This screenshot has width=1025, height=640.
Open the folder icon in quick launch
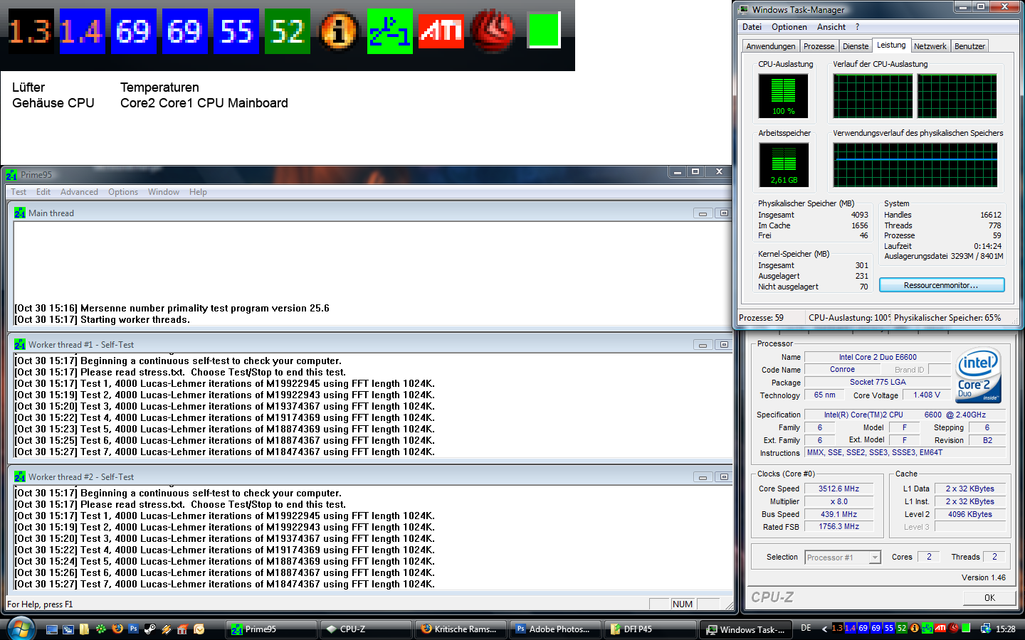[84, 629]
